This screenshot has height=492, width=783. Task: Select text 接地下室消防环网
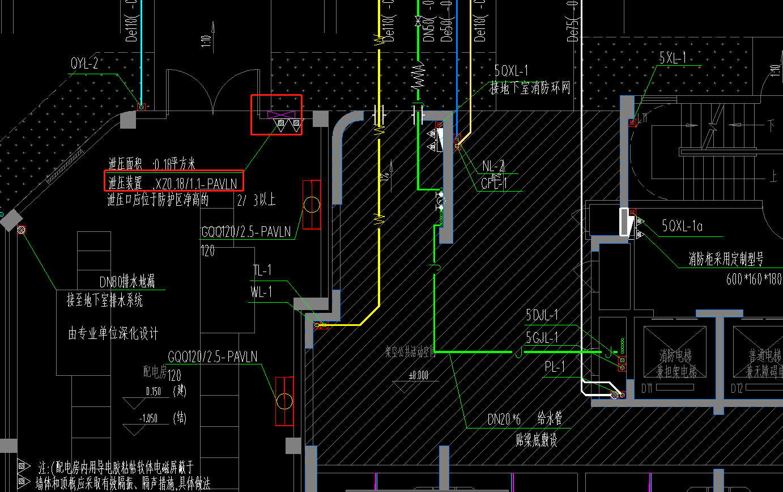[530, 88]
